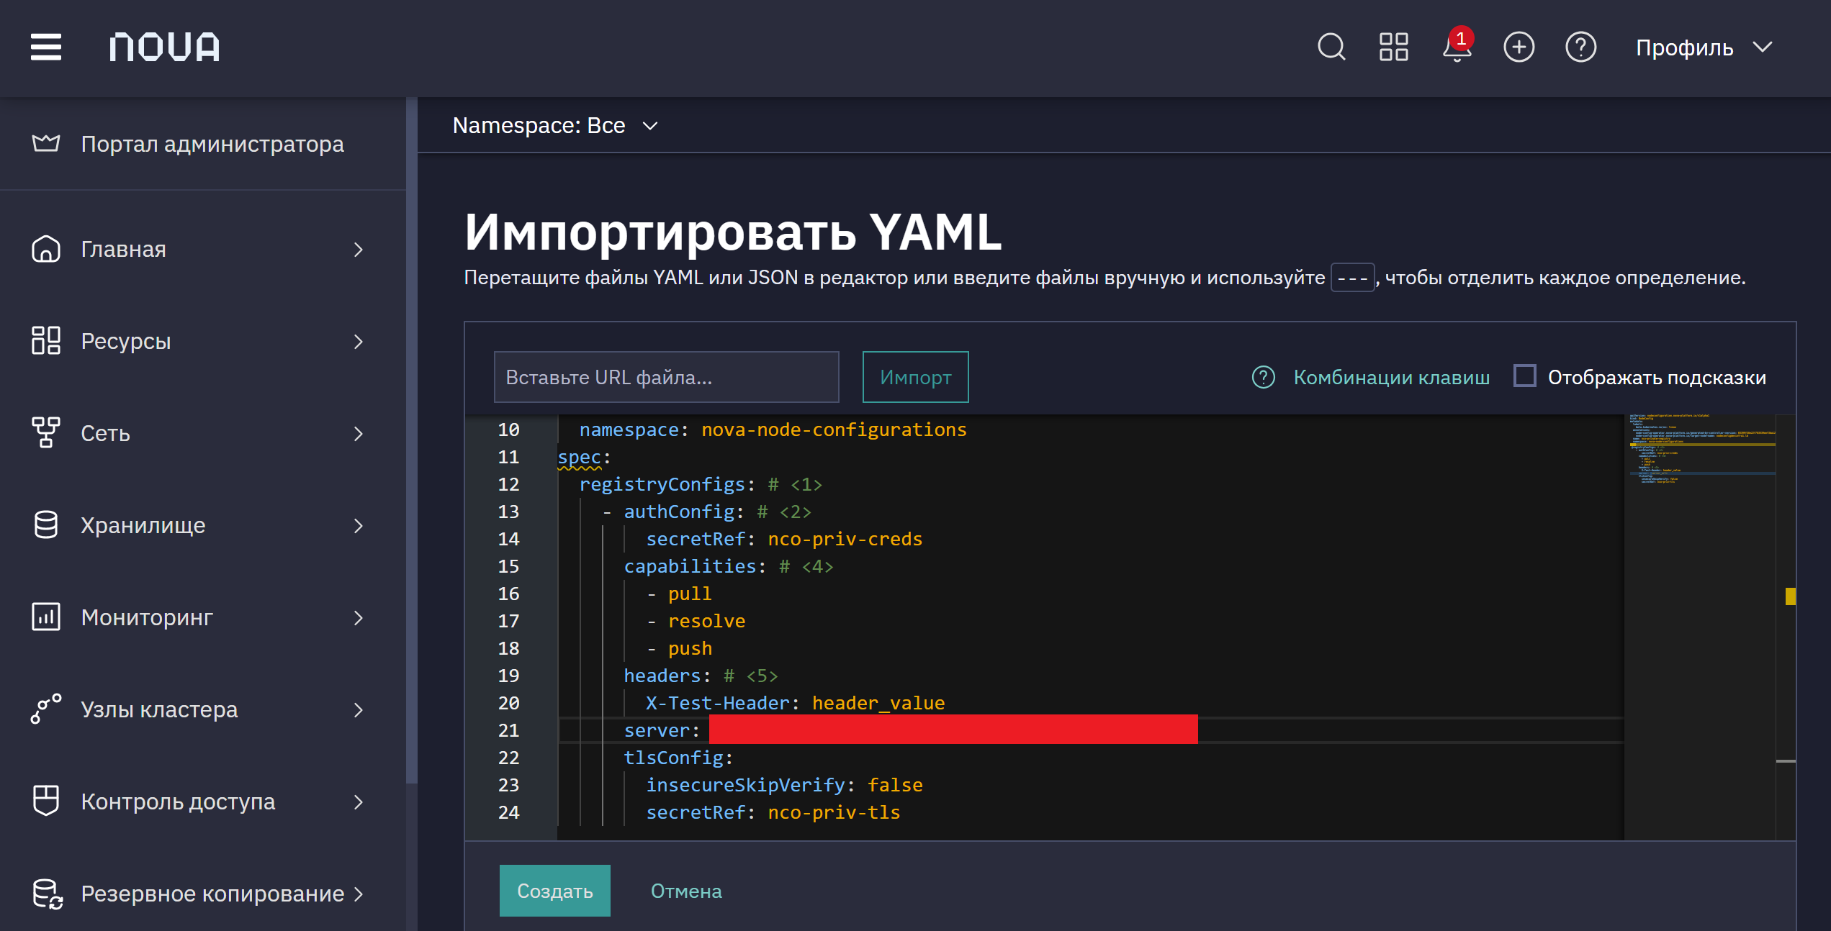Click 'header_value' text on line 20
Image resolution: width=1831 pixels, height=931 pixels.
[x=878, y=703]
